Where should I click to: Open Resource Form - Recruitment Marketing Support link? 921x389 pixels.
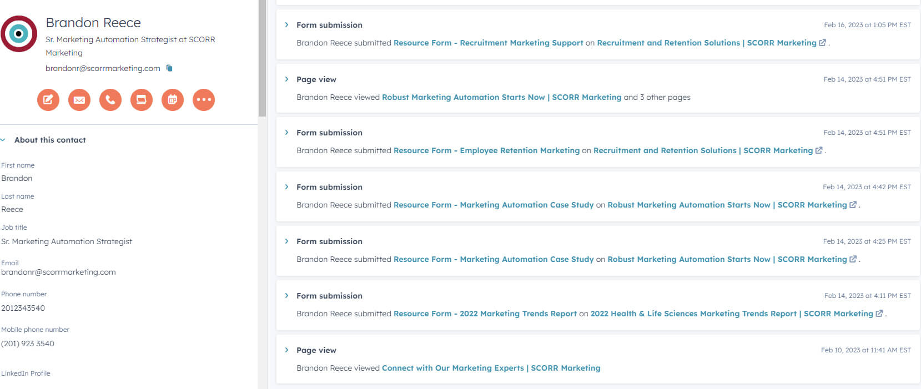click(489, 43)
